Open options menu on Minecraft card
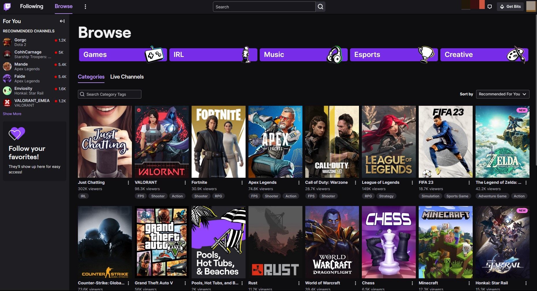537x291 pixels. 469,283
